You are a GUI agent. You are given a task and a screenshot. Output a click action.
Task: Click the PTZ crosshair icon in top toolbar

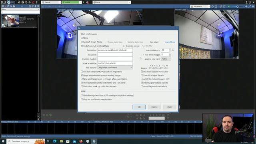point(30,2)
